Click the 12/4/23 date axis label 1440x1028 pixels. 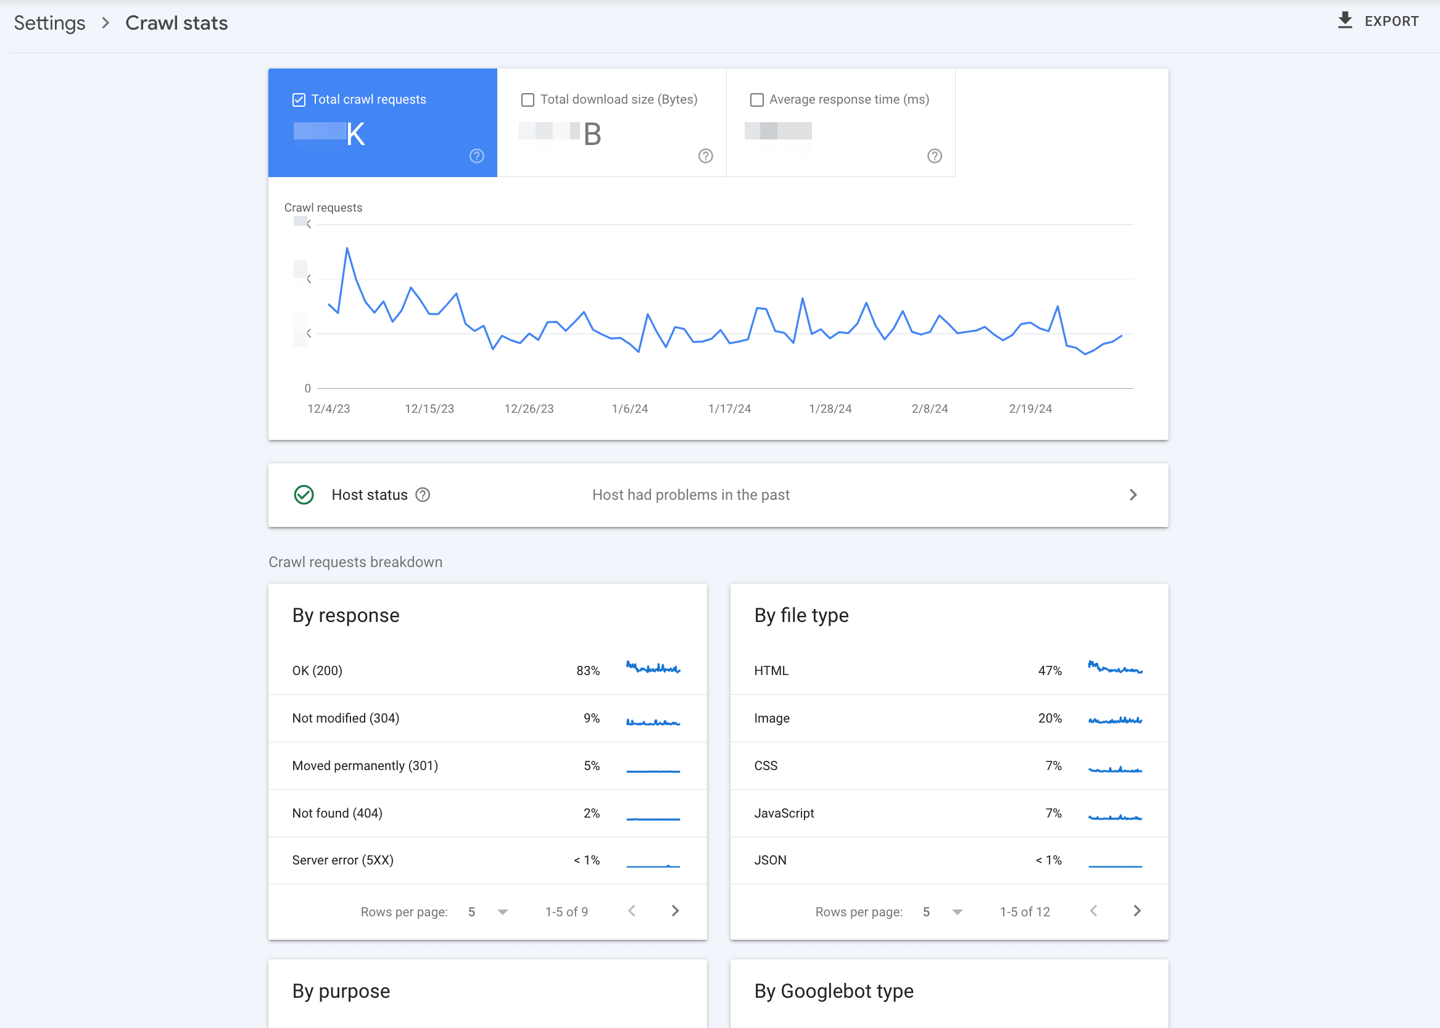pyautogui.click(x=328, y=409)
